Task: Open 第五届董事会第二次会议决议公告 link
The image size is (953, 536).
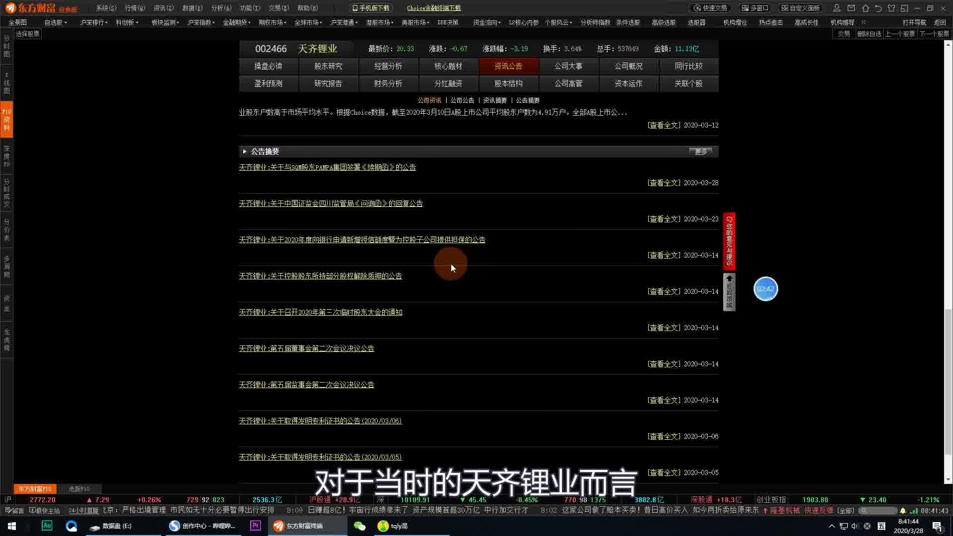Action: pyautogui.click(x=306, y=348)
